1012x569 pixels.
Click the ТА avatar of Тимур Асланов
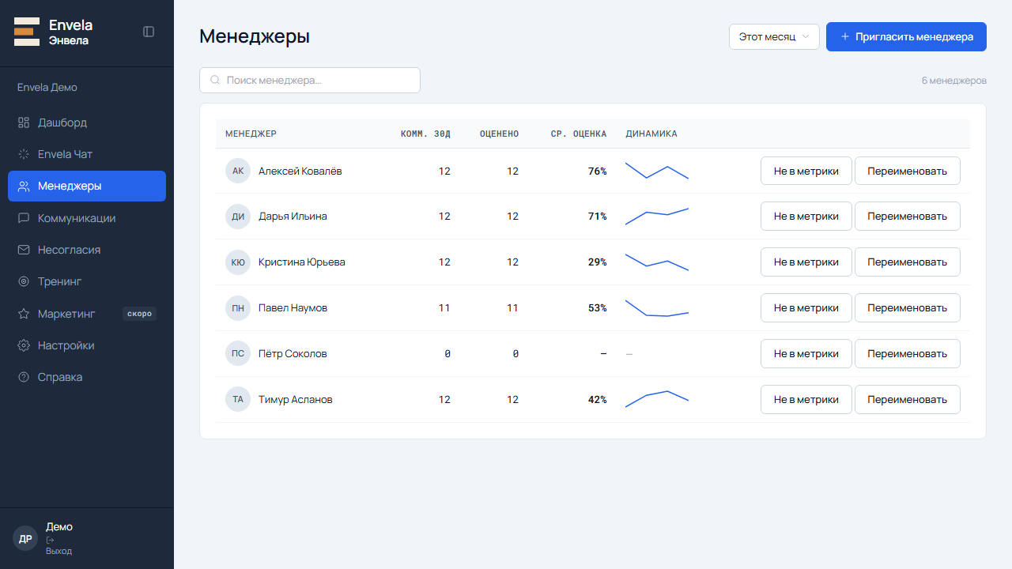238,400
